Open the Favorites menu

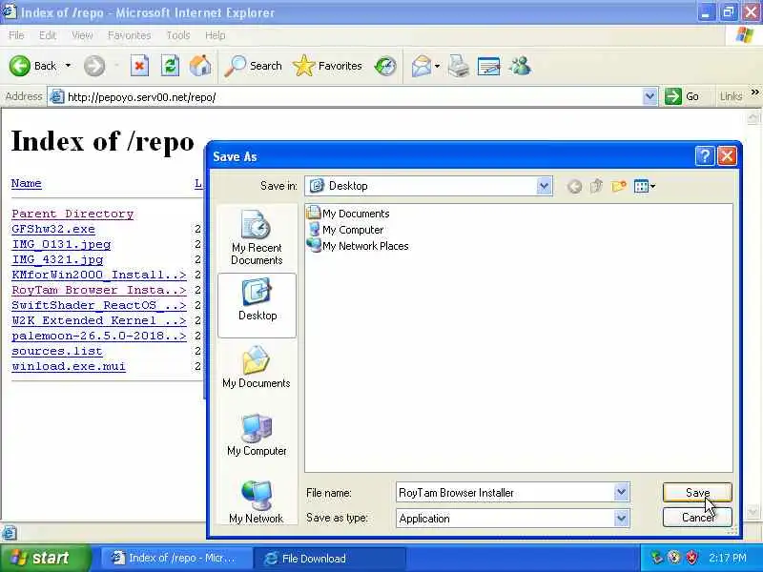[x=129, y=35]
